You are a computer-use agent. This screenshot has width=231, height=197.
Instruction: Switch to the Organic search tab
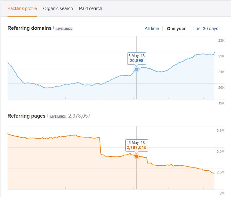[58, 8]
